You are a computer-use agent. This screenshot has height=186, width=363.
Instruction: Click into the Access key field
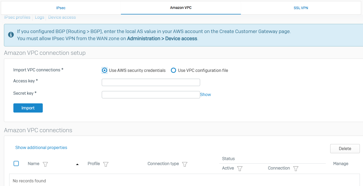pyautogui.click(x=151, y=82)
